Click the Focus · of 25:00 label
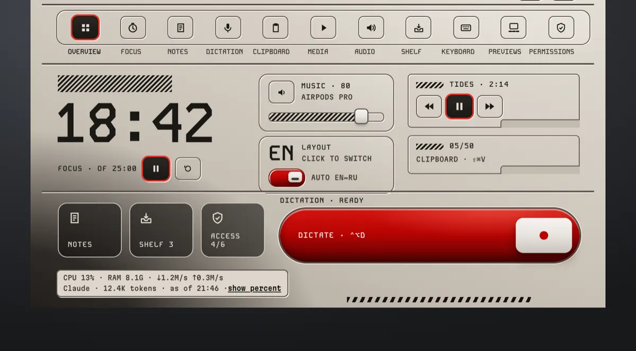The width and height of the screenshot is (636, 351). click(97, 169)
